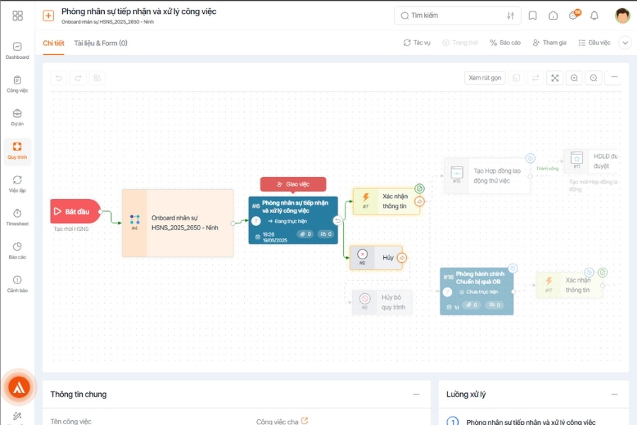Select the Chi tiết tab
This screenshot has width=637, height=425.
pyautogui.click(x=54, y=43)
